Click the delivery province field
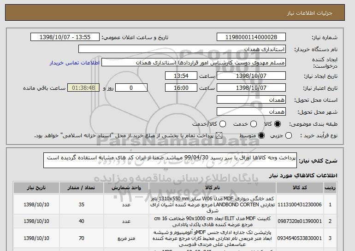 [x=251, y=100]
